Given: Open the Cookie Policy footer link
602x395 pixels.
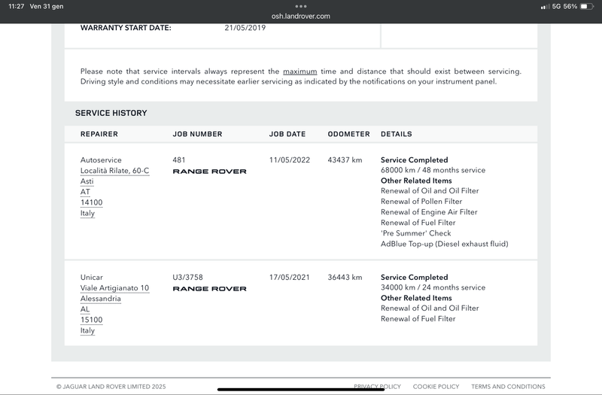Looking at the screenshot, I should [436, 387].
